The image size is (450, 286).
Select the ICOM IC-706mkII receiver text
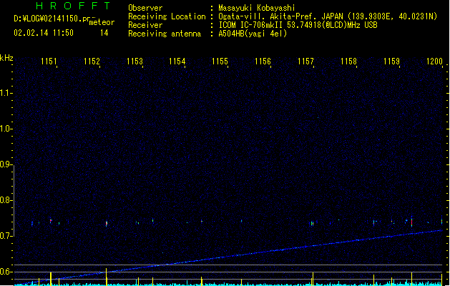coord(298,25)
